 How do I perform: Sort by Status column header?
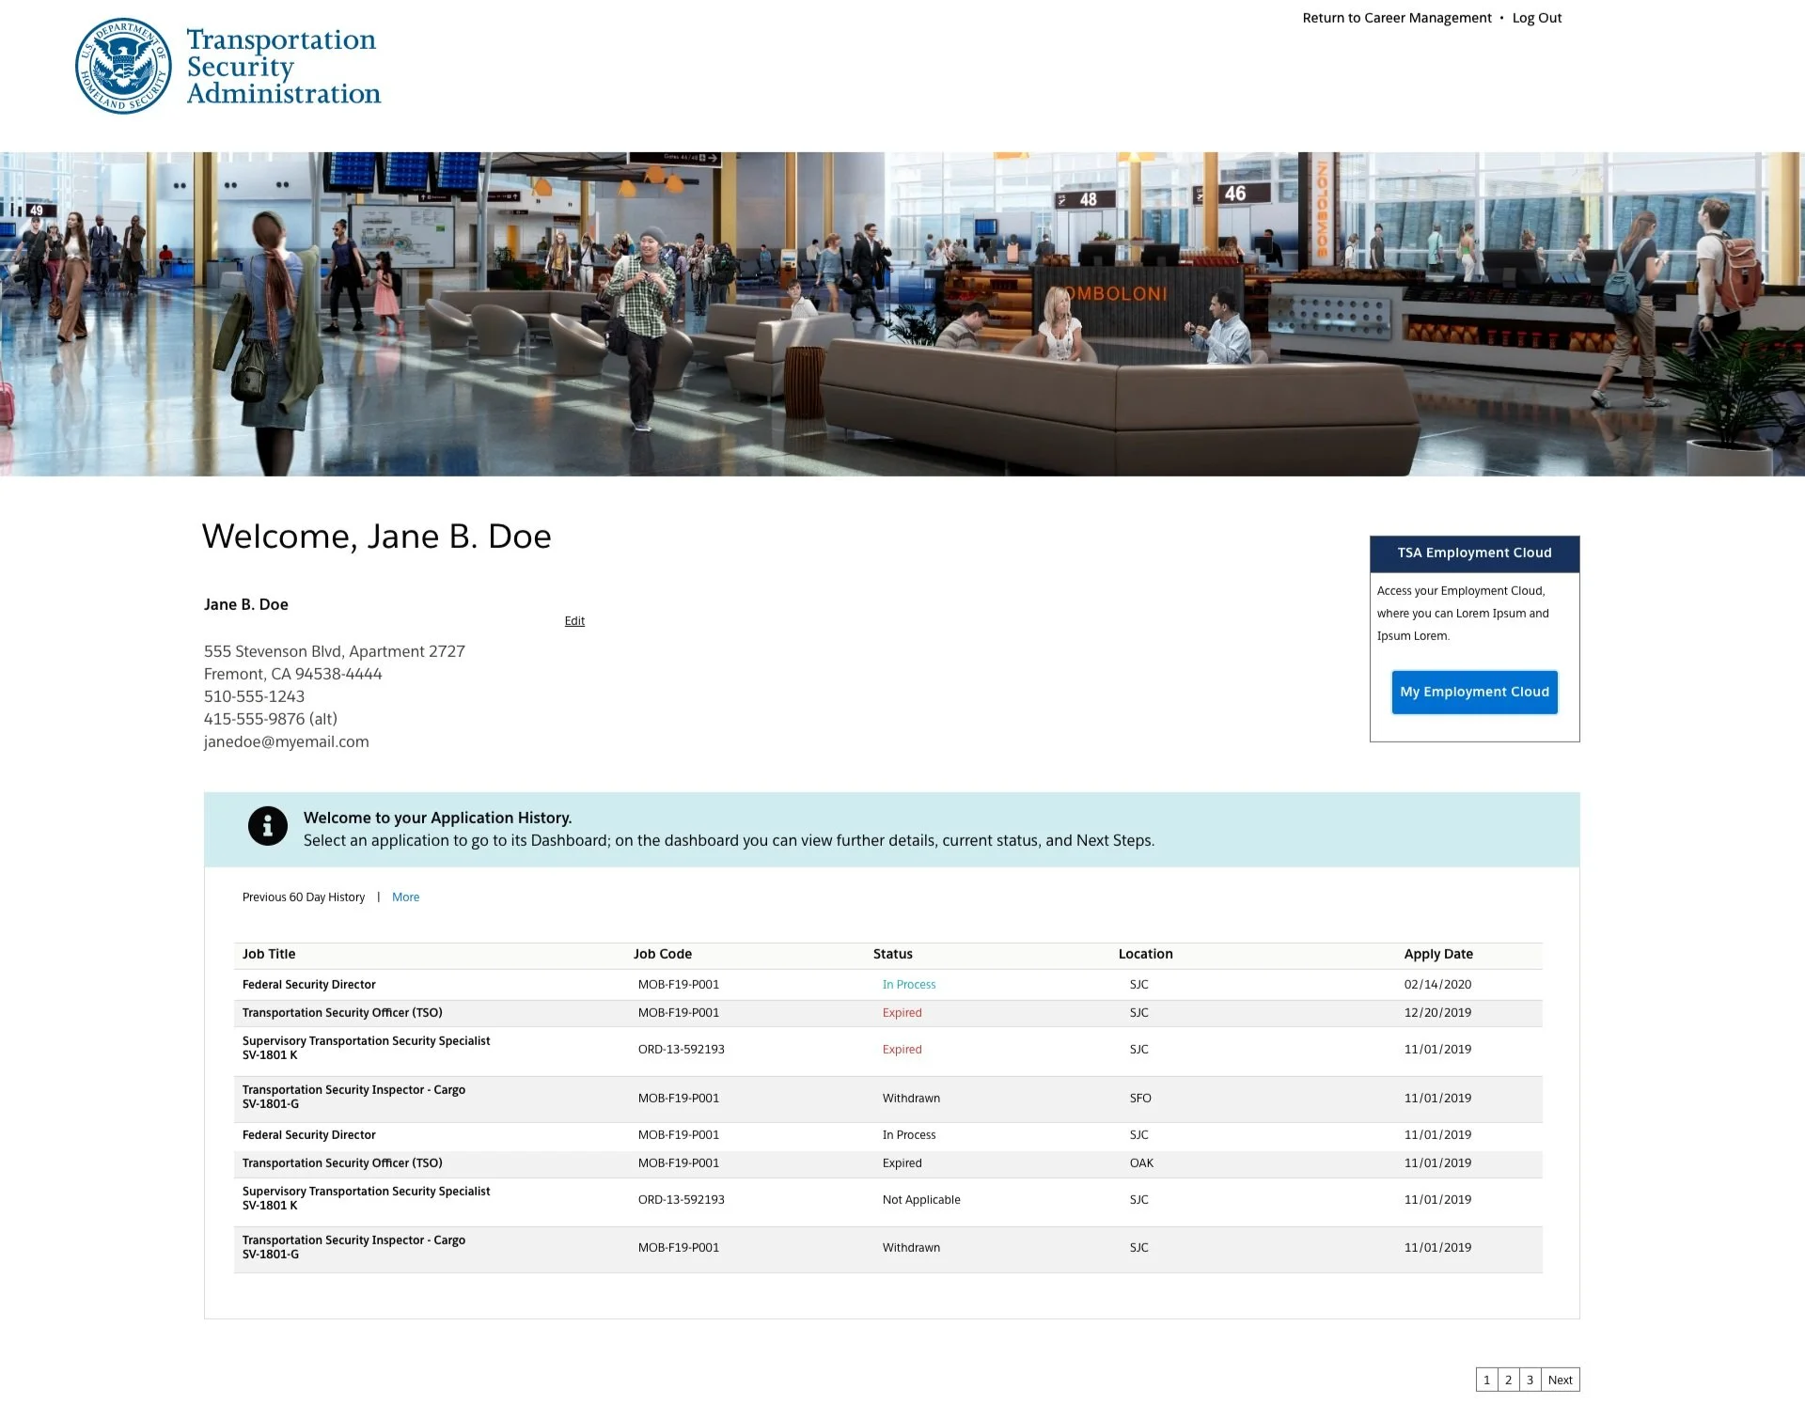point(892,954)
